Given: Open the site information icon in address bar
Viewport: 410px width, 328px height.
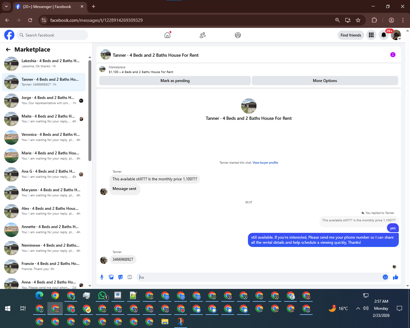Looking at the screenshot, I should pos(44,20).
